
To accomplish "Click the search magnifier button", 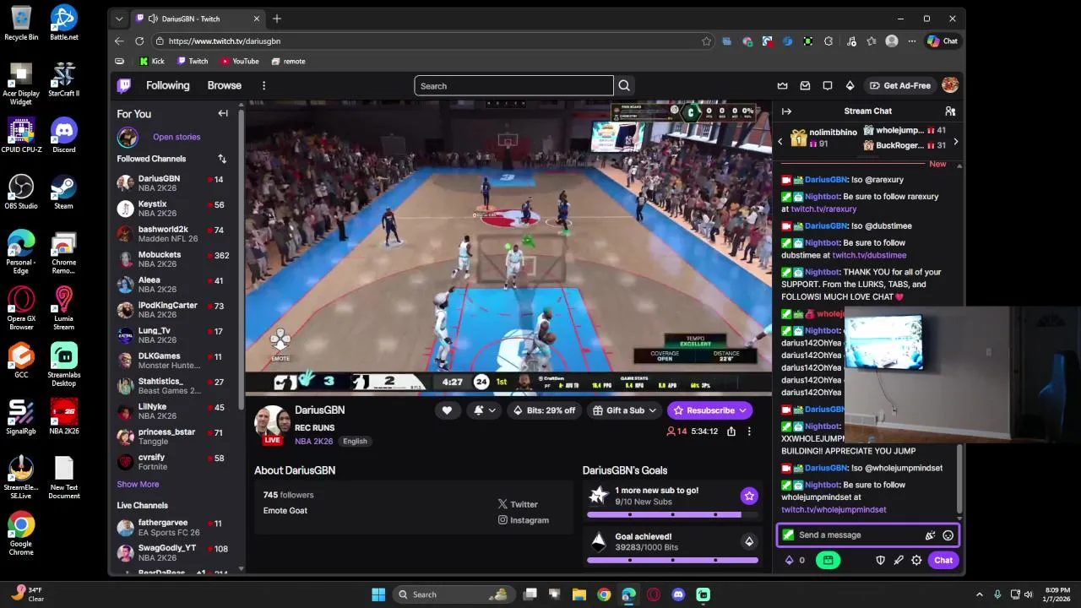I will click(x=624, y=85).
